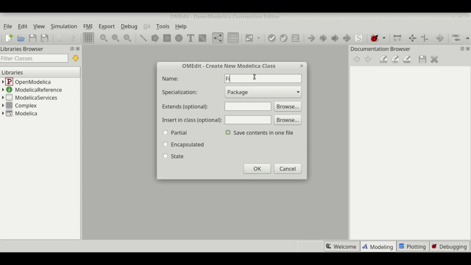Open the Help menu
Image resolution: width=471 pixels, height=265 pixels.
click(181, 26)
